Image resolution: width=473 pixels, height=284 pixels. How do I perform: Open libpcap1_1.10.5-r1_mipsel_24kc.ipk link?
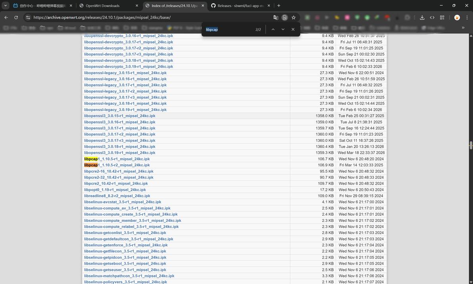(117, 159)
